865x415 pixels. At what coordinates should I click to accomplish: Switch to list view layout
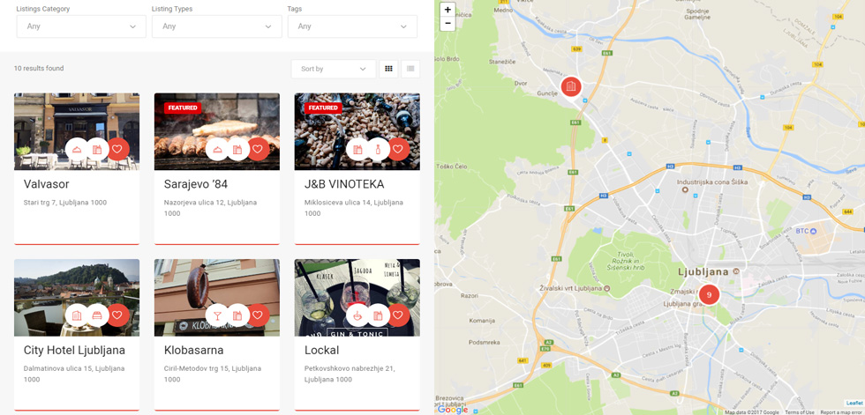pos(410,69)
